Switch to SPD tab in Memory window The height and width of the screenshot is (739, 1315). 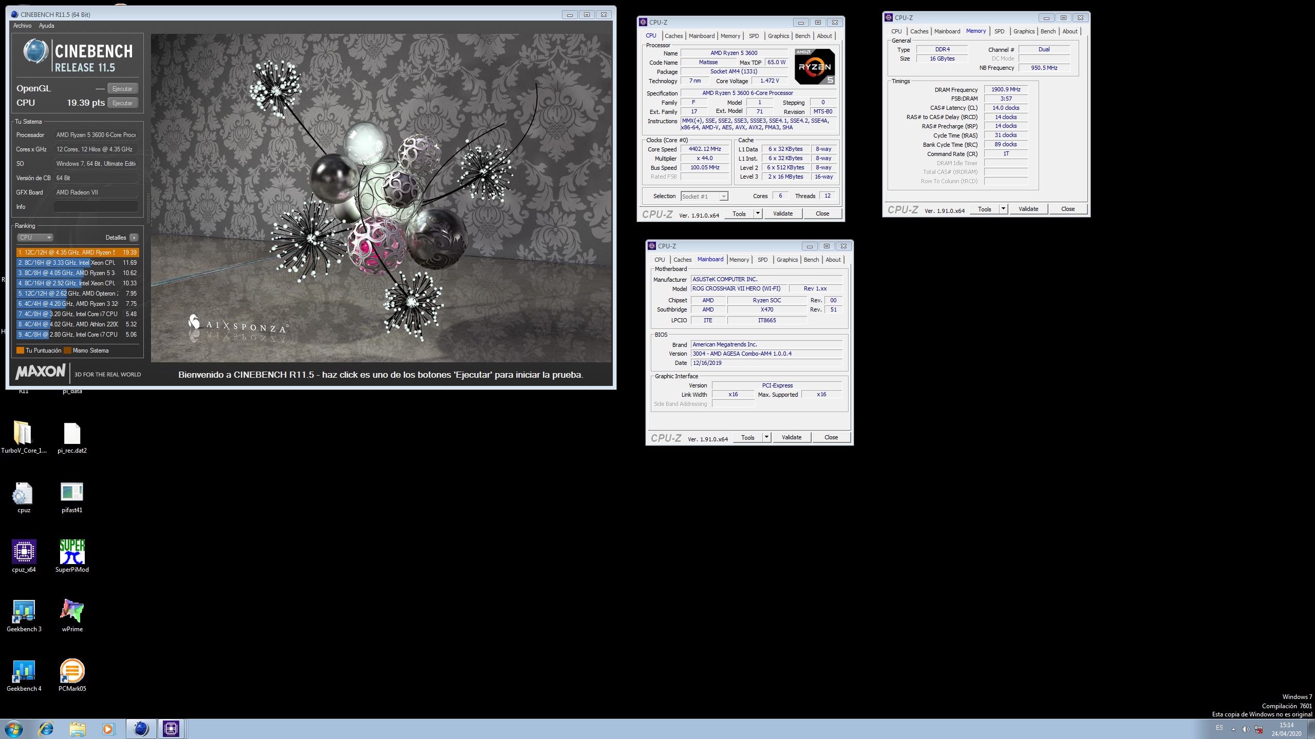(x=999, y=31)
